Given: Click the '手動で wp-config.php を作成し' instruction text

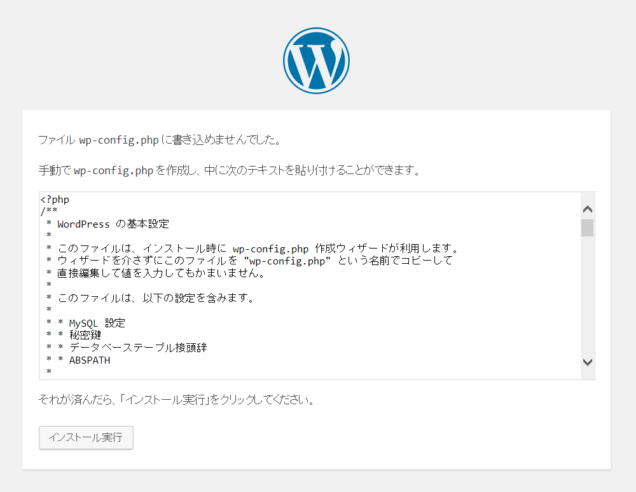Looking at the screenshot, I should click(x=229, y=170).
